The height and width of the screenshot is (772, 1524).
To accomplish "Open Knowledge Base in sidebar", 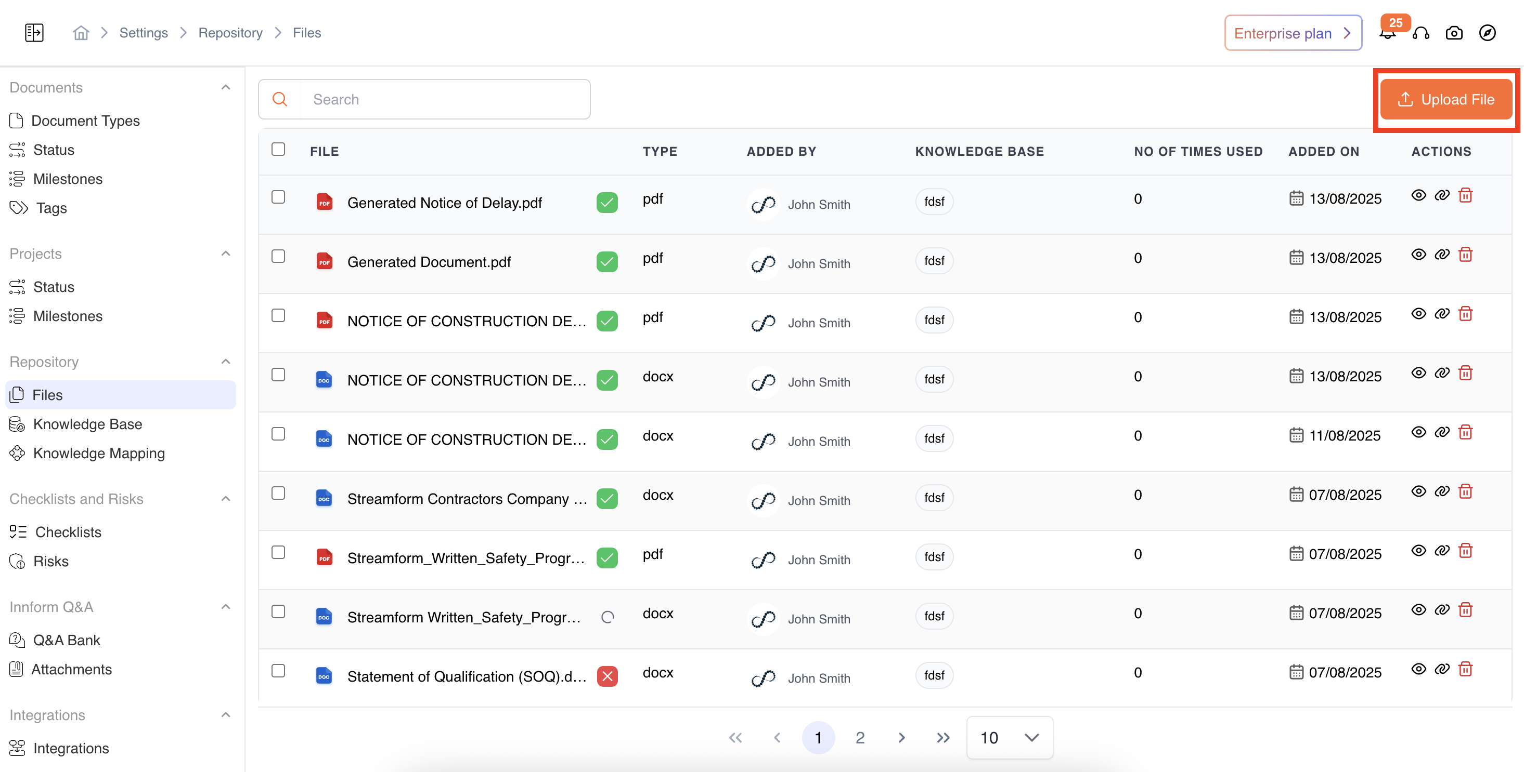I will click(x=87, y=424).
